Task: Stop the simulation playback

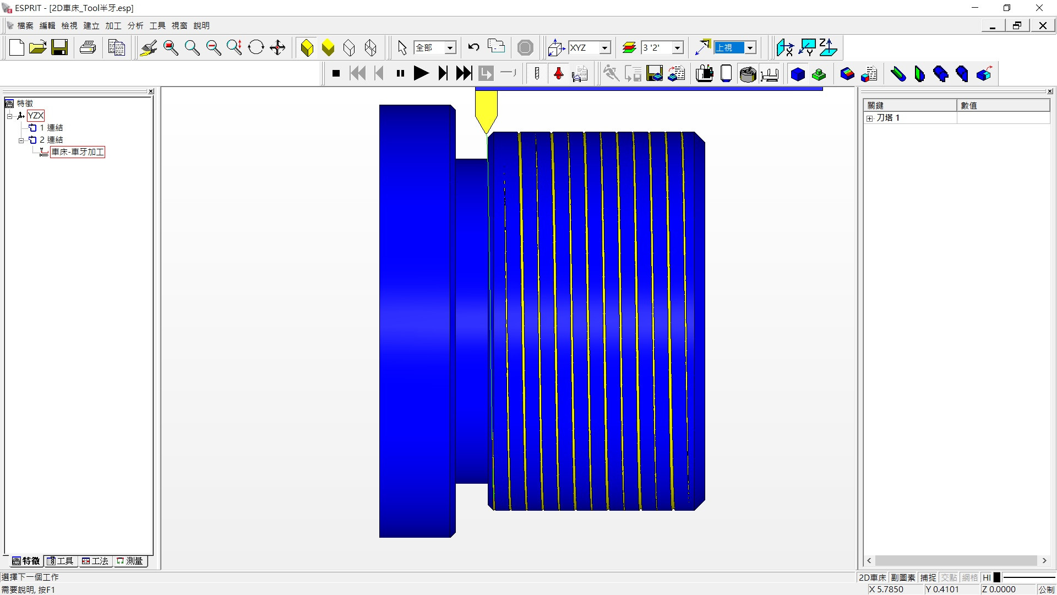Action: [336, 73]
